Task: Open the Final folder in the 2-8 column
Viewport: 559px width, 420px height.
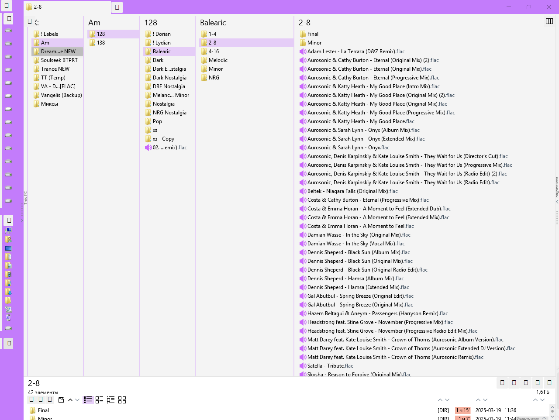Action: click(x=313, y=34)
